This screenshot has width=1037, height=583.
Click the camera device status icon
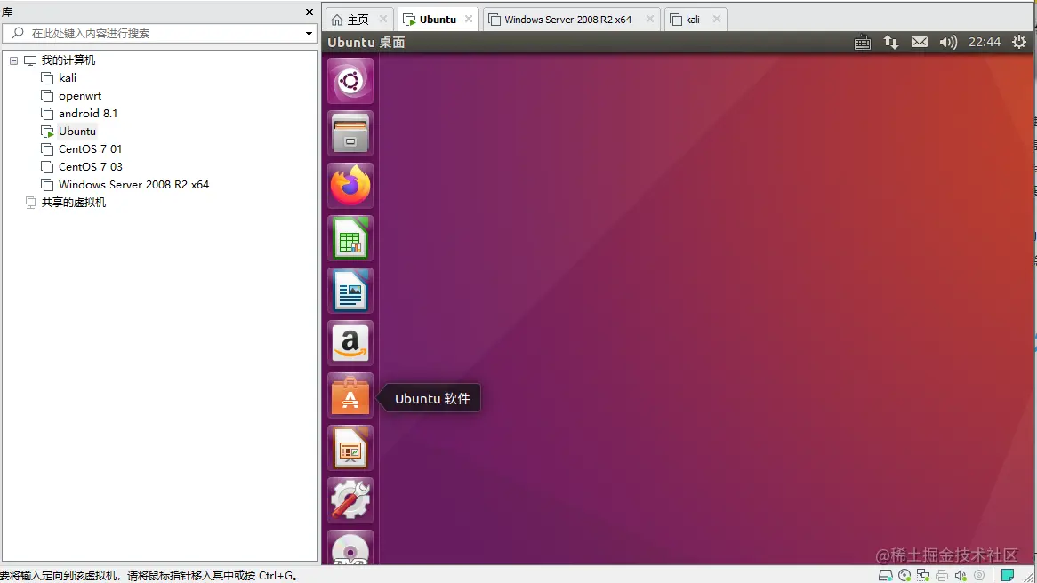point(979,575)
